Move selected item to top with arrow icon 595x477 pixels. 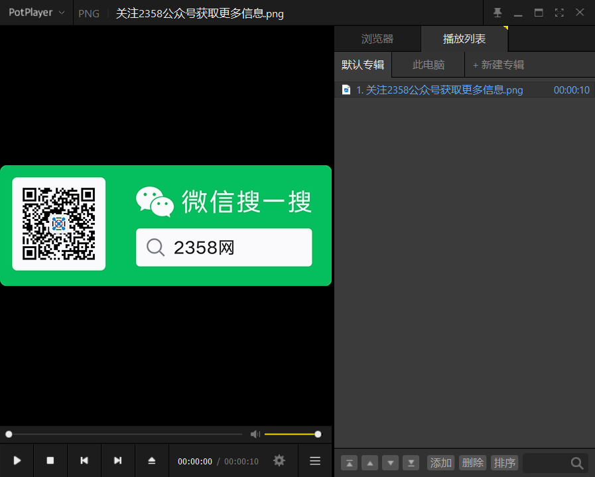349,462
